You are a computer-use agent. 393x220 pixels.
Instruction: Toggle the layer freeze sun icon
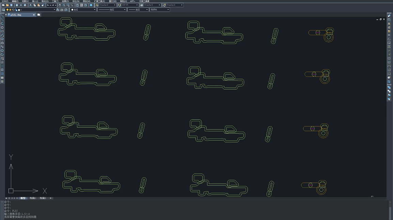(x=10, y=10)
